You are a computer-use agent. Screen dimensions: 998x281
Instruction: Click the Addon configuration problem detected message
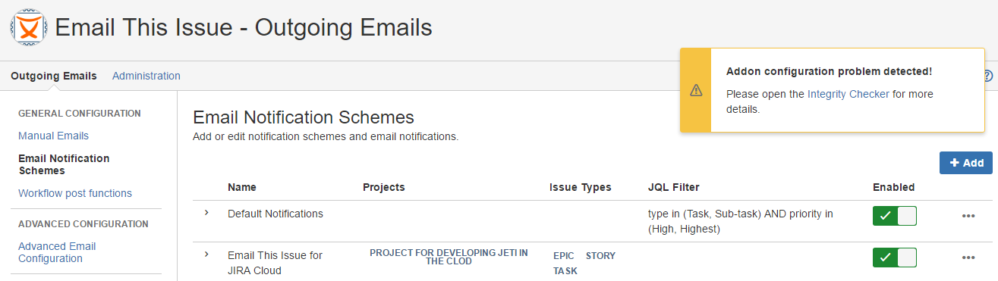[x=829, y=71]
